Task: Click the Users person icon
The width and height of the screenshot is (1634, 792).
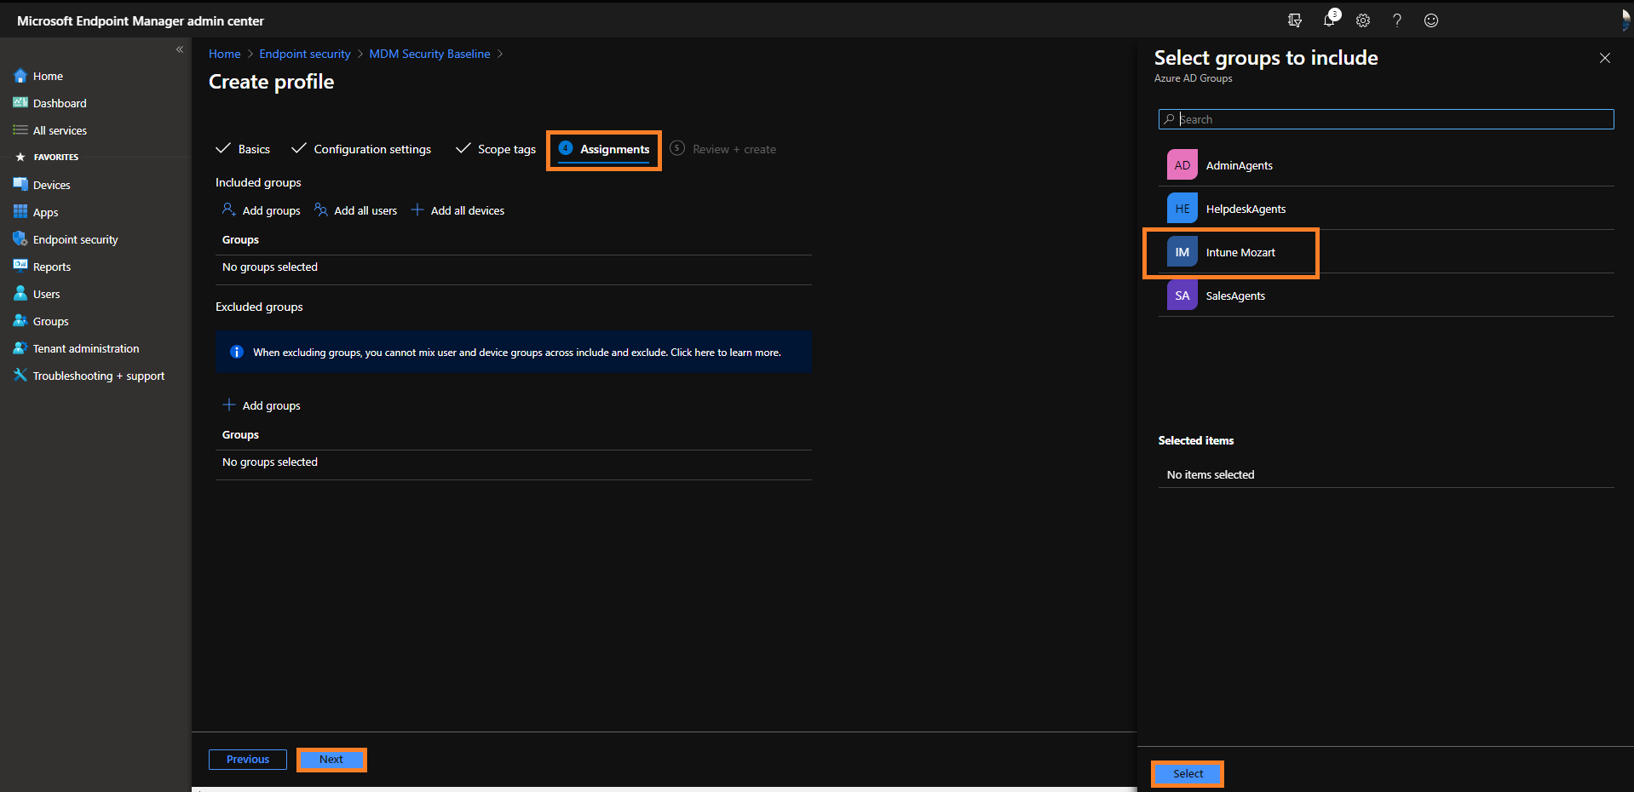Action: [x=20, y=294]
